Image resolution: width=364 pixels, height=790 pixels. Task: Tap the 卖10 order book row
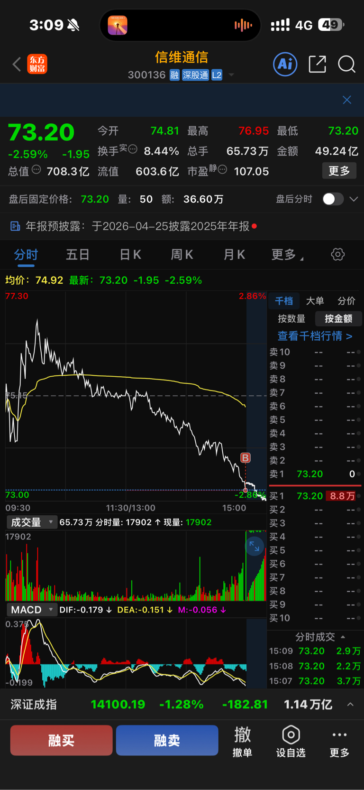pos(315,352)
